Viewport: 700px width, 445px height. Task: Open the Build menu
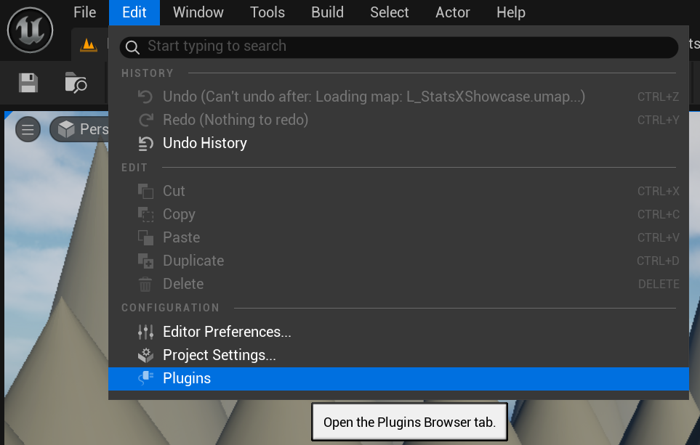(x=326, y=12)
